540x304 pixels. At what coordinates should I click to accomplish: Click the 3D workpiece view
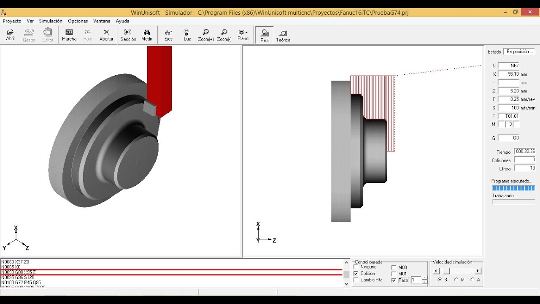click(121, 151)
